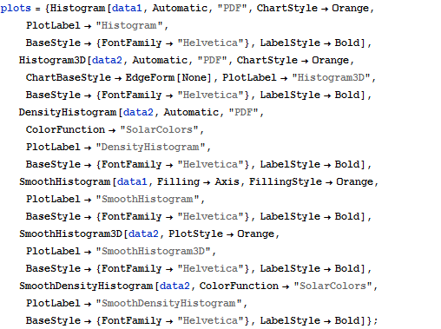Select the quoted "Histogram" plot label string
Screen dimensions: 441x329
[x=129, y=25]
